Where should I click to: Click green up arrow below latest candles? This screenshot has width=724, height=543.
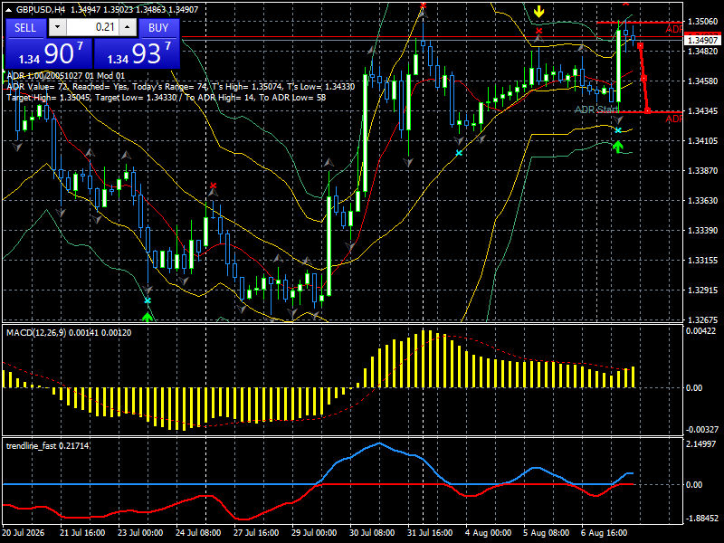(x=618, y=147)
